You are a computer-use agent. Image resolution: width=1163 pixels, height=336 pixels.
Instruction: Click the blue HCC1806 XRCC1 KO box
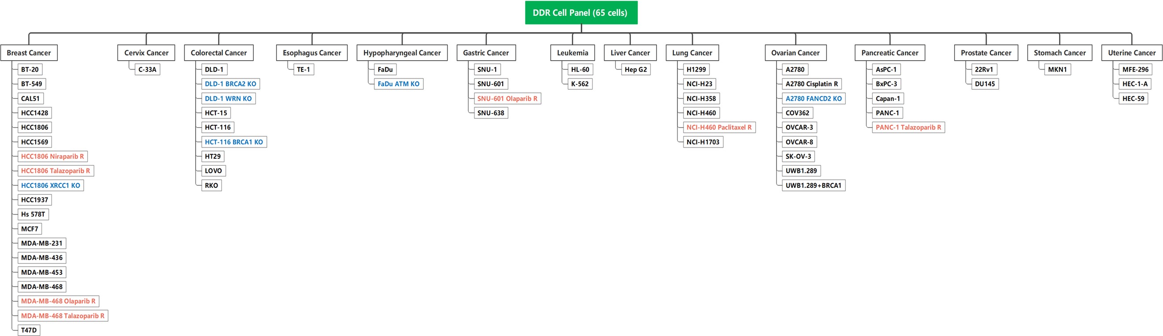click(51, 185)
